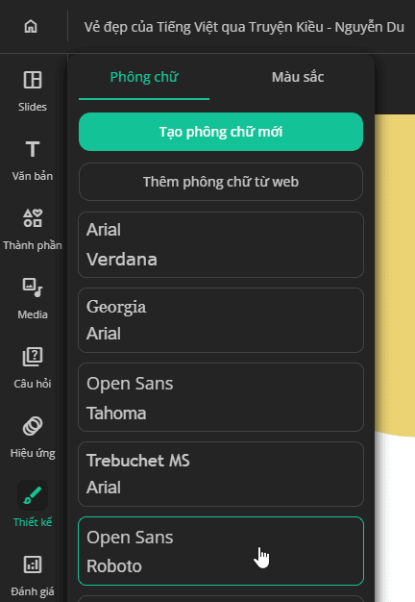
Task: Choose the Open Sans and Tahoma pair
Action: [221, 398]
